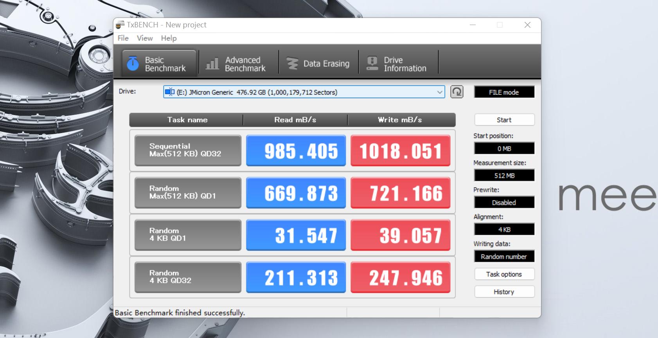Switch to the Drive Information tab

[398, 63]
